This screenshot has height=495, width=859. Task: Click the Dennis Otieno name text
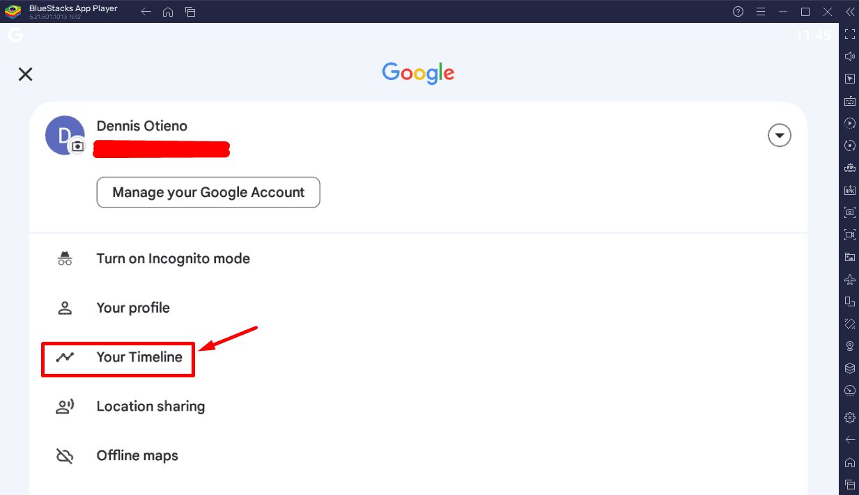point(142,126)
